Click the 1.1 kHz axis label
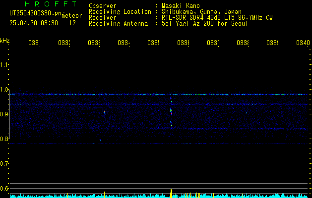 [4, 64]
